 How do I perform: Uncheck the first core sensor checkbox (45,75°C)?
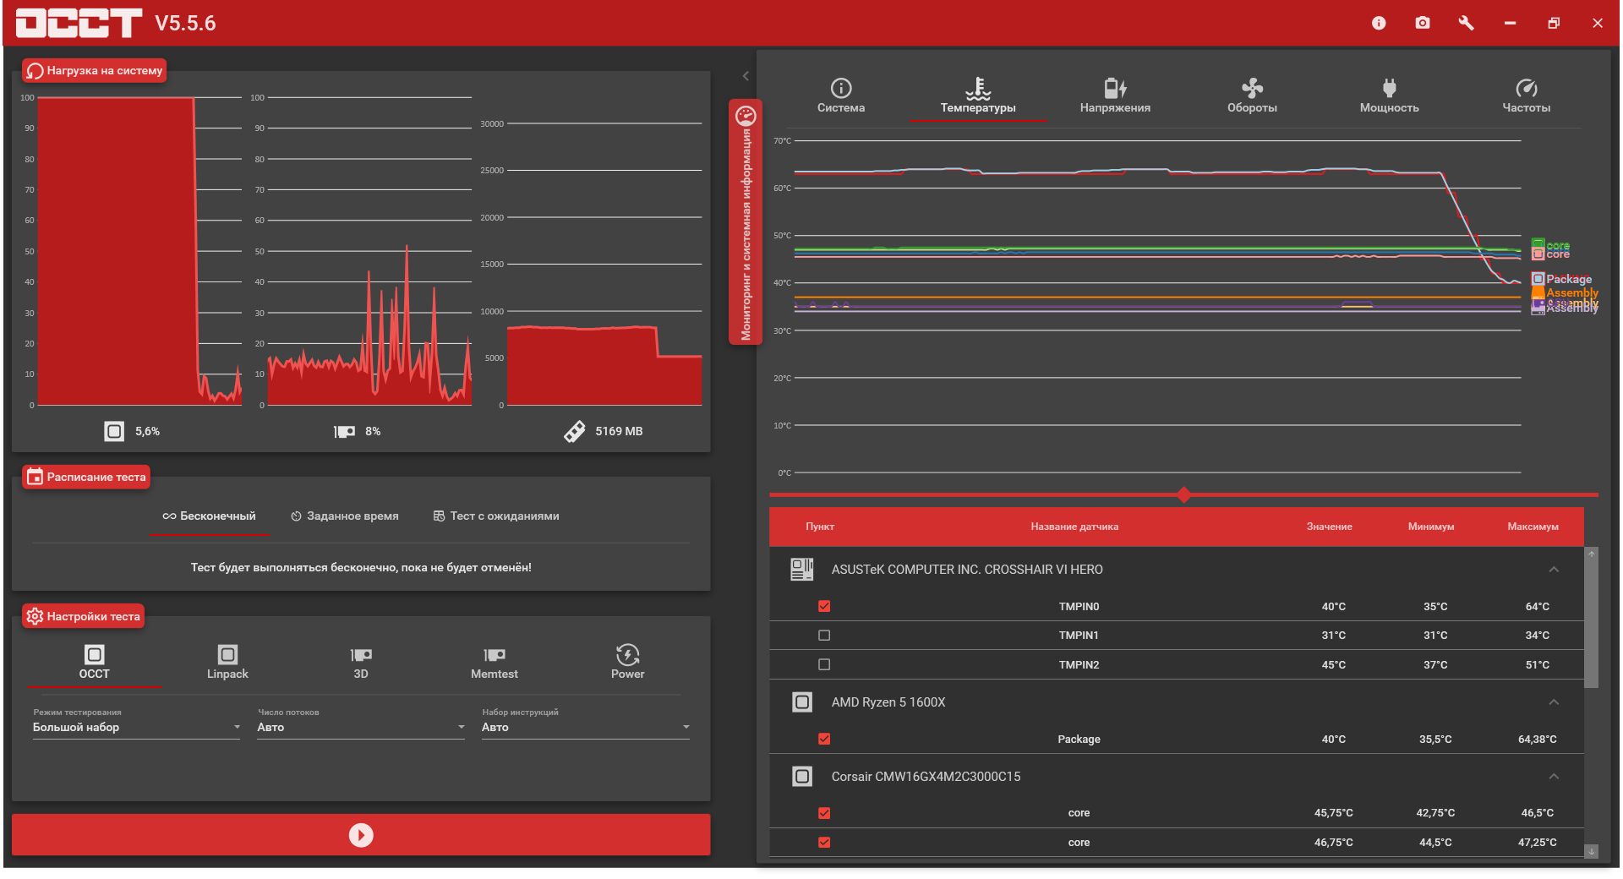click(824, 813)
